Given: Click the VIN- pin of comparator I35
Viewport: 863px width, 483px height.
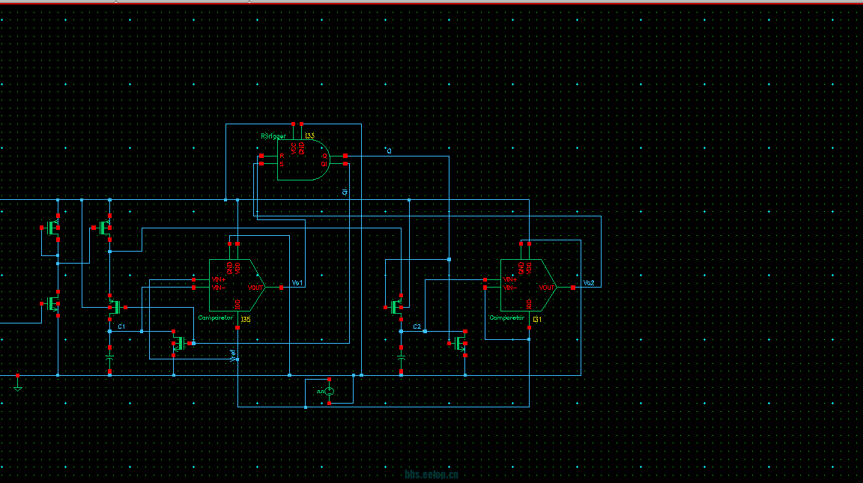Looking at the screenshot, I should pyautogui.click(x=194, y=288).
